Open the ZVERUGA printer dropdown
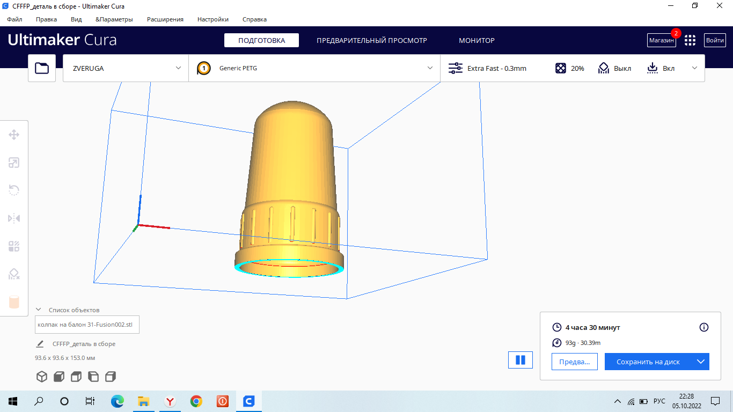Image resolution: width=733 pixels, height=412 pixels. (126, 68)
